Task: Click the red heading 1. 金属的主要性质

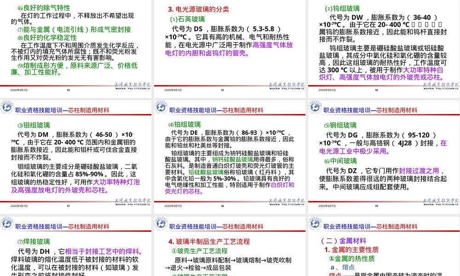Action: click(x=351, y=250)
